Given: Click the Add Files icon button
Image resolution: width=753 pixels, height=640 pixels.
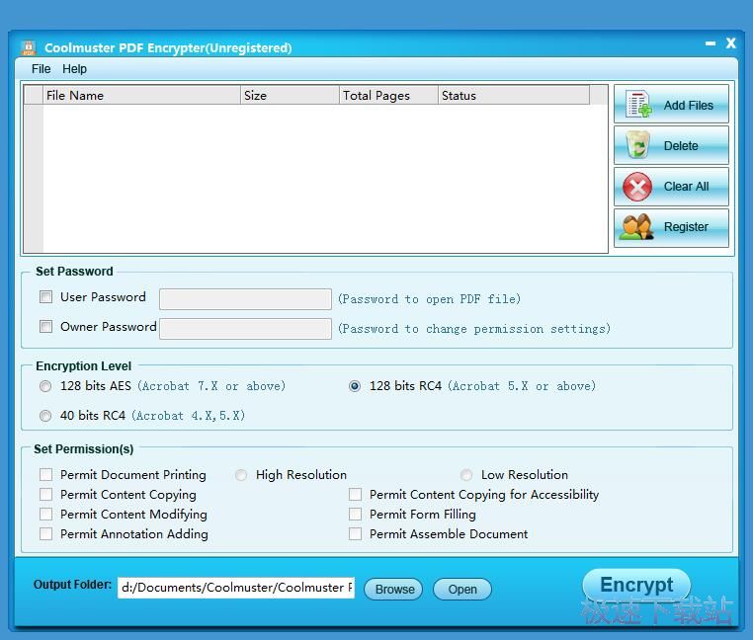Looking at the screenshot, I should pyautogui.click(x=639, y=105).
